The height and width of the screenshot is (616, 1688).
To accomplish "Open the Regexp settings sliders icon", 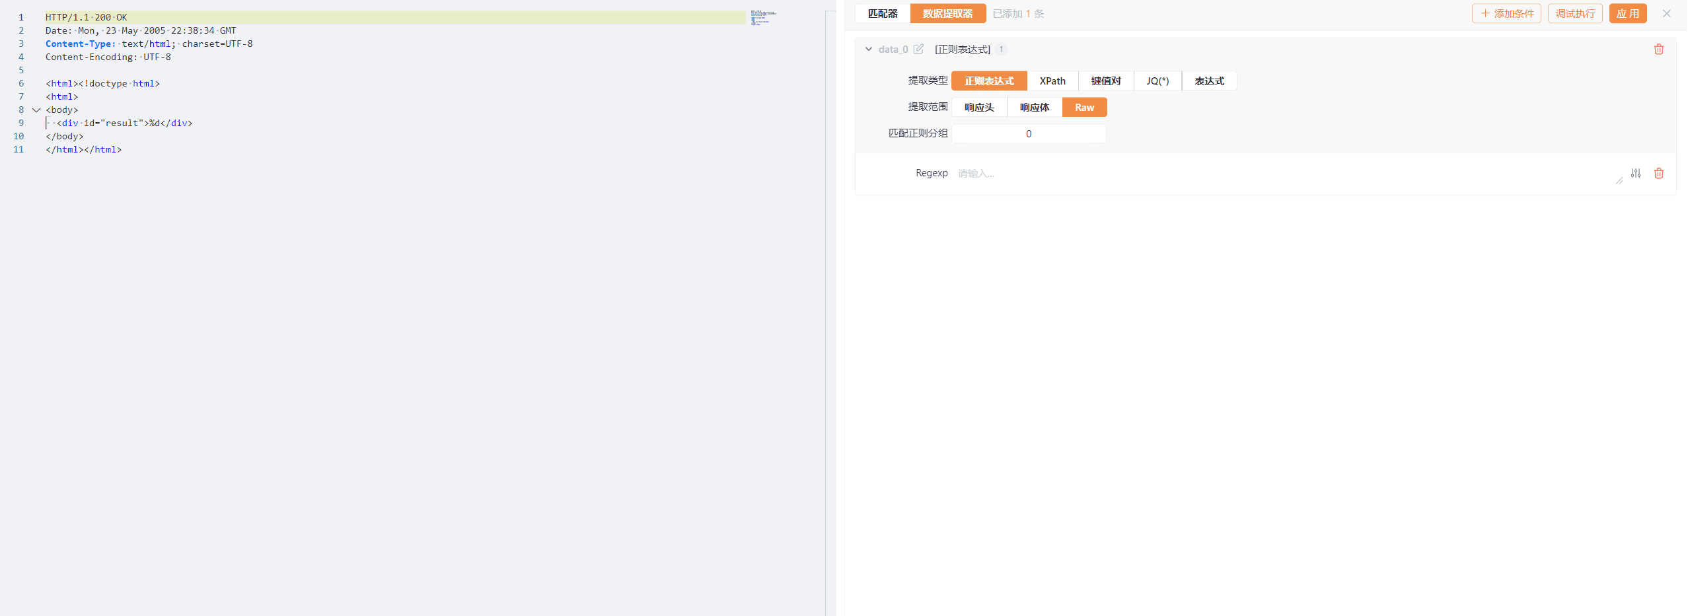I will (1635, 173).
